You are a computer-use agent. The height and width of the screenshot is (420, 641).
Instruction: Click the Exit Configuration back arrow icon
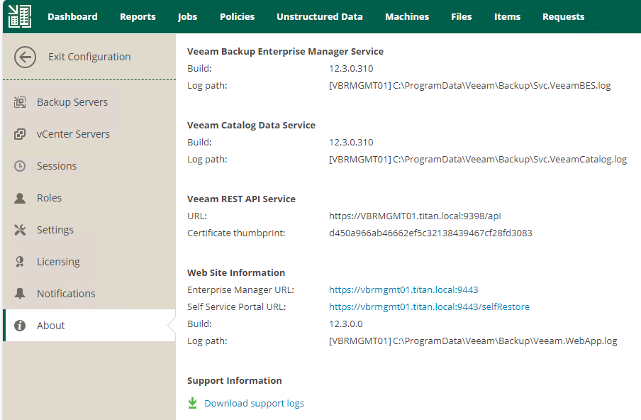coord(25,57)
